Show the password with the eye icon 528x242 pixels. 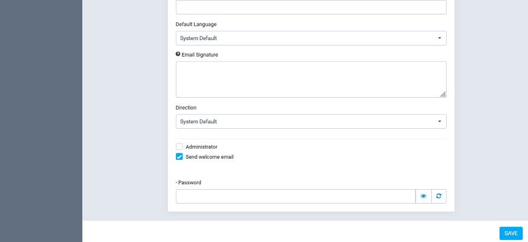coord(423,196)
